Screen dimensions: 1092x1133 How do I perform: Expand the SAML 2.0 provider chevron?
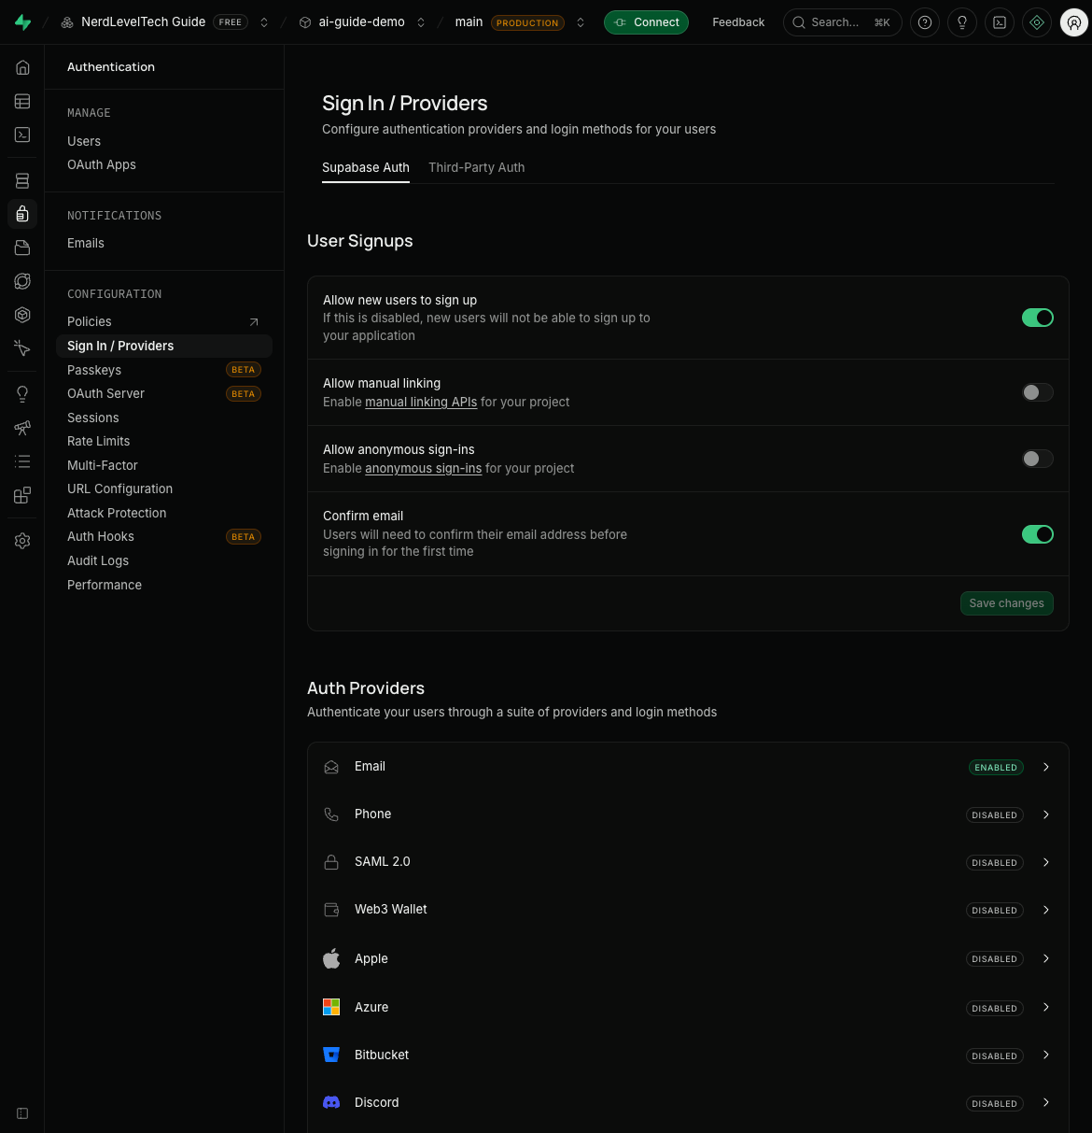[1046, 862]
